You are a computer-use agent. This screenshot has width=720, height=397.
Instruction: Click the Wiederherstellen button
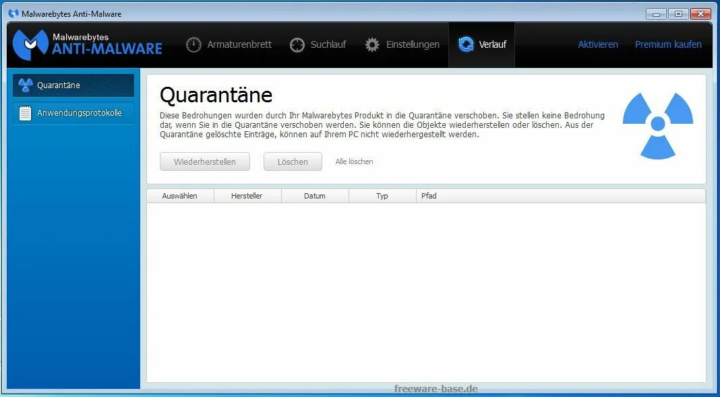coord(205,161)
